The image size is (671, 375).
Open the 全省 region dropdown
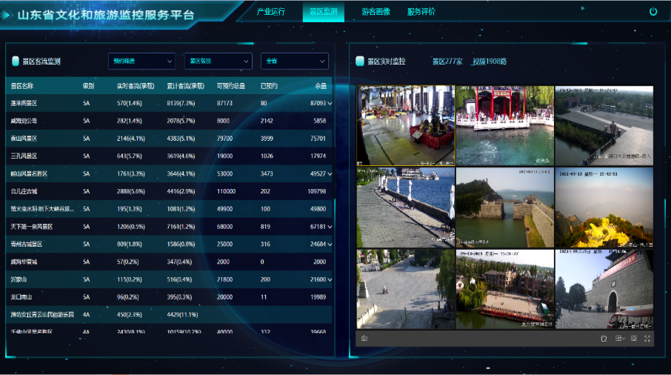coord(294,61)
